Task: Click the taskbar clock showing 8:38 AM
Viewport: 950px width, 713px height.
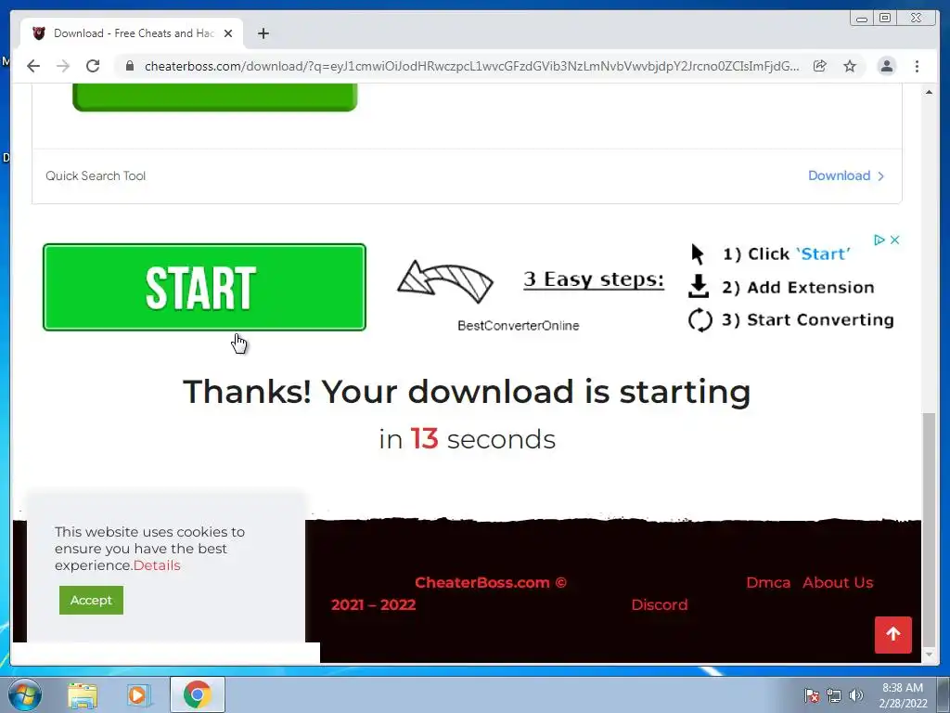Action: coord(903,695)
